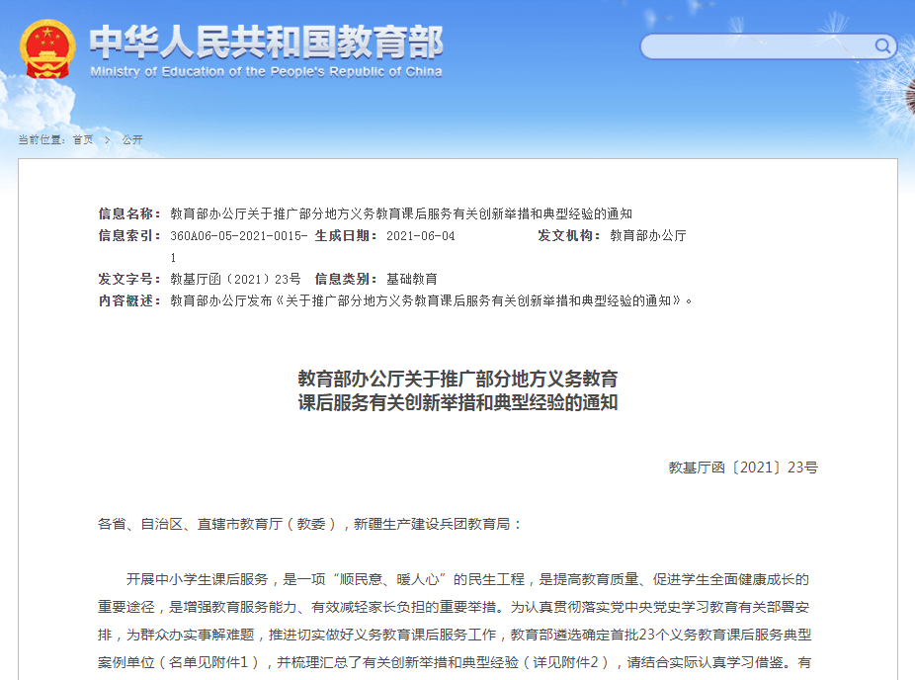Click information category value 基础教育
The image size is (915, 680).
click(412, 279)
